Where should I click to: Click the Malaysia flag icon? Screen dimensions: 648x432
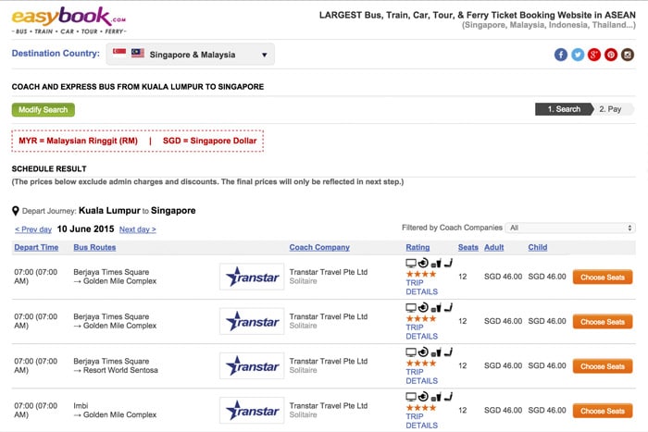coord(138,53)
